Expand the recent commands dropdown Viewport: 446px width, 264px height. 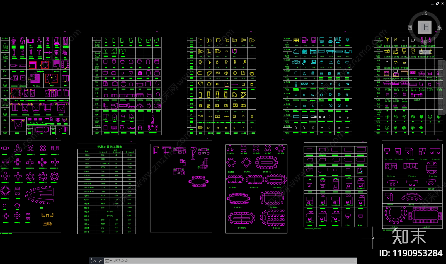108,261
